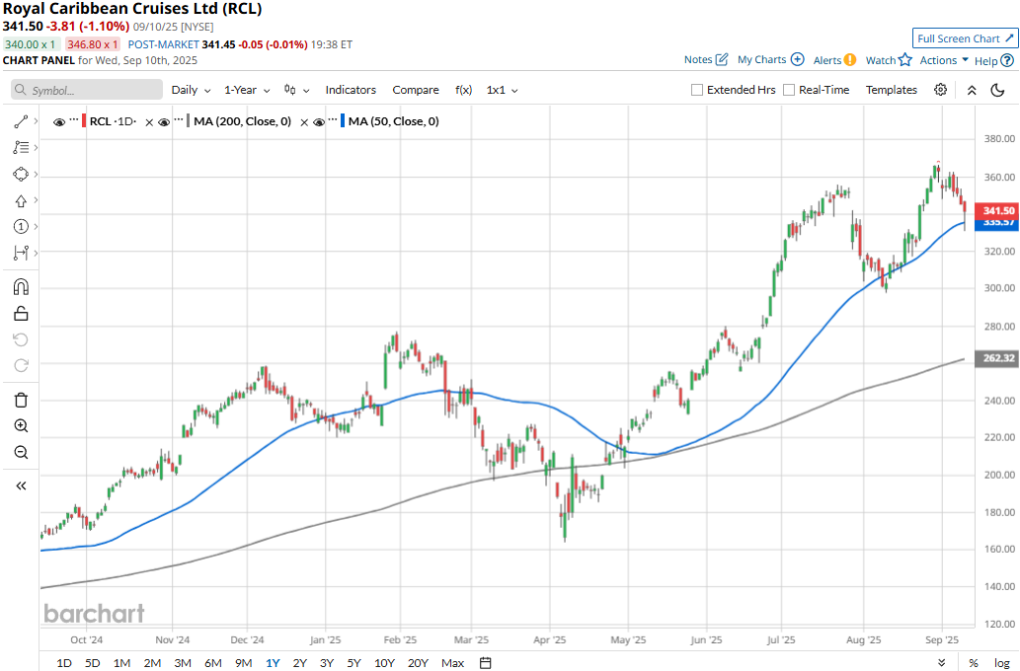Open the 1-Year period dropdown
This screenshot has width=1020, height=671.
pyautogui.click(x=247, y=90)
